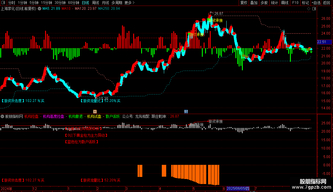Viewport: 333px width, 192px height.
Task: Select the 15分钟 period tab
Action: (x=47, y=3)
